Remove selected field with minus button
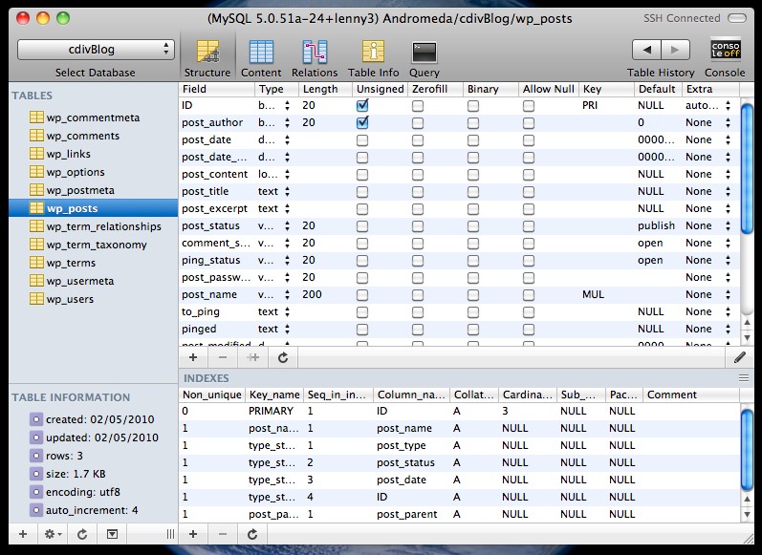Image resolution: width=762 pixels, height=555 pixels. 223,358
